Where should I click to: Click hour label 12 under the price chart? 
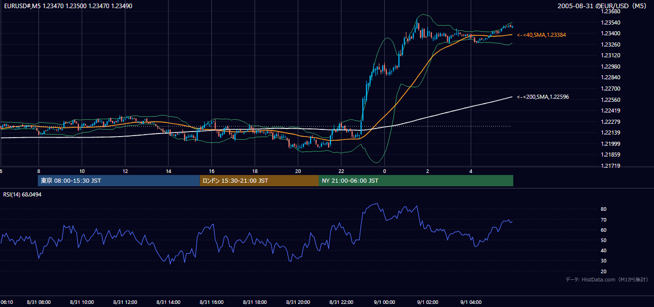(x=125, y=171)
